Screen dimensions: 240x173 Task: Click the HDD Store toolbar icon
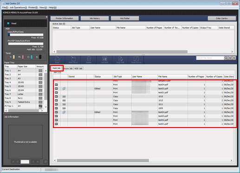[73, 60]
